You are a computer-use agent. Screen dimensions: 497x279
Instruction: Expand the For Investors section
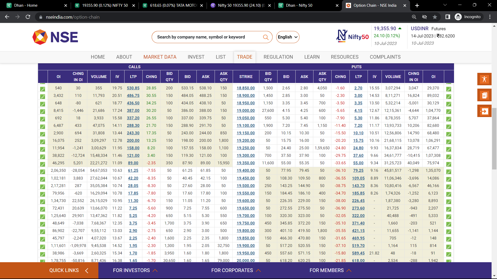point(135,270)
